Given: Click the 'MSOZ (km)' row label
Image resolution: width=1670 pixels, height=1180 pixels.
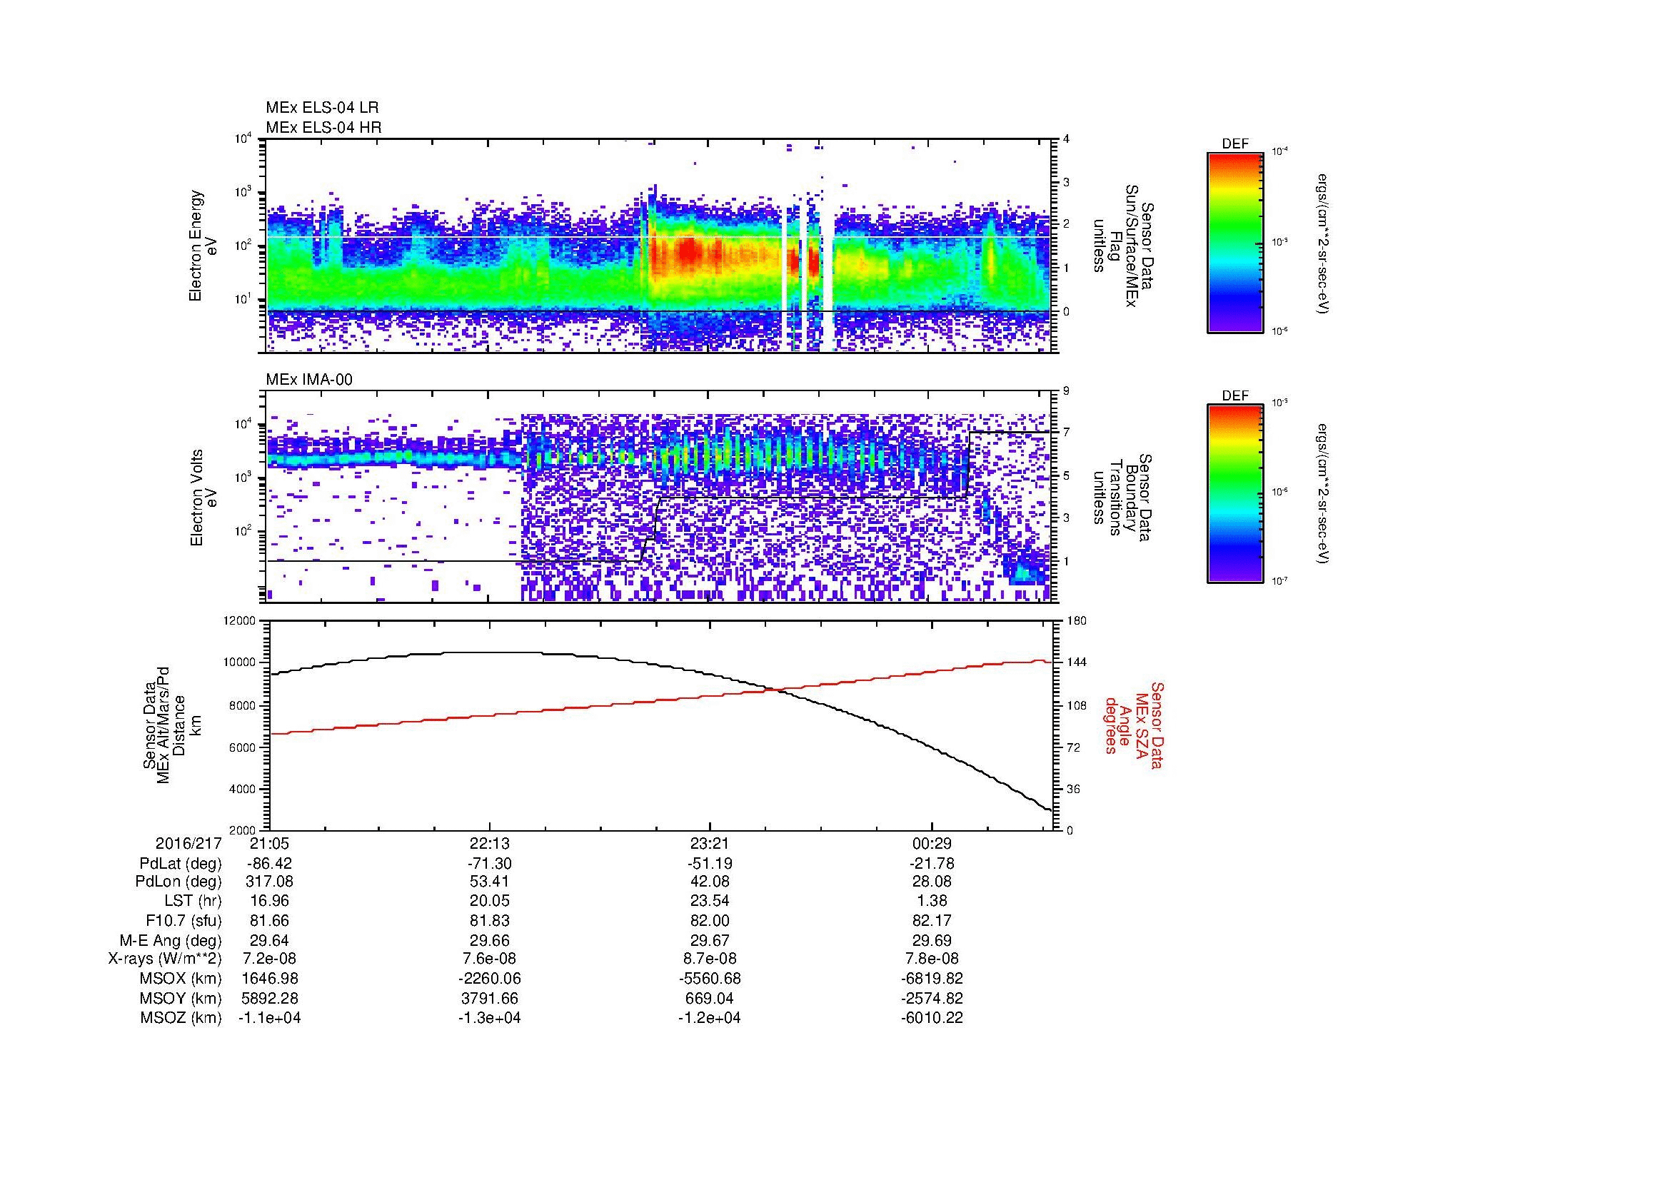Looking at the screenshot, I should point(181,1018).
